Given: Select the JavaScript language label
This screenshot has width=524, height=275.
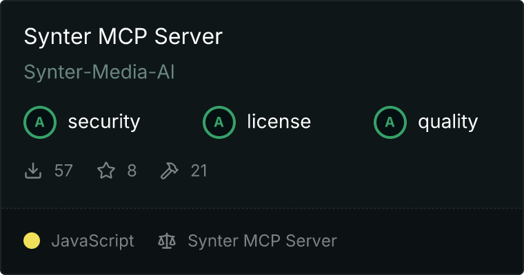Looking at the screenshot, I should pos(93,241).
